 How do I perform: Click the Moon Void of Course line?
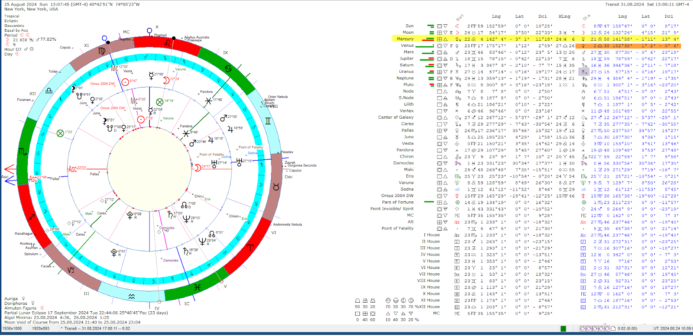[x=72, y=322]
